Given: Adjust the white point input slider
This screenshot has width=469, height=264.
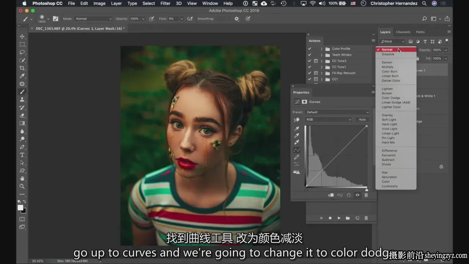Looking at the screenshot, I should tap(366, 190).
